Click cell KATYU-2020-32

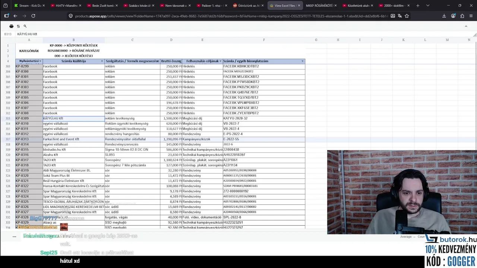264,118
